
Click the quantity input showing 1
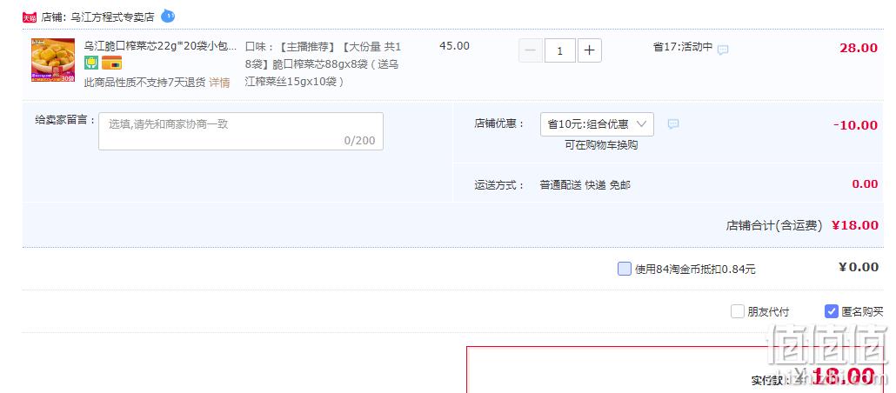click(560, 50)
